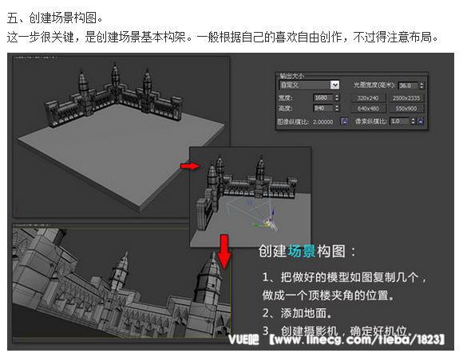Click the 宽度 width spinner arrows

point(337,97)
